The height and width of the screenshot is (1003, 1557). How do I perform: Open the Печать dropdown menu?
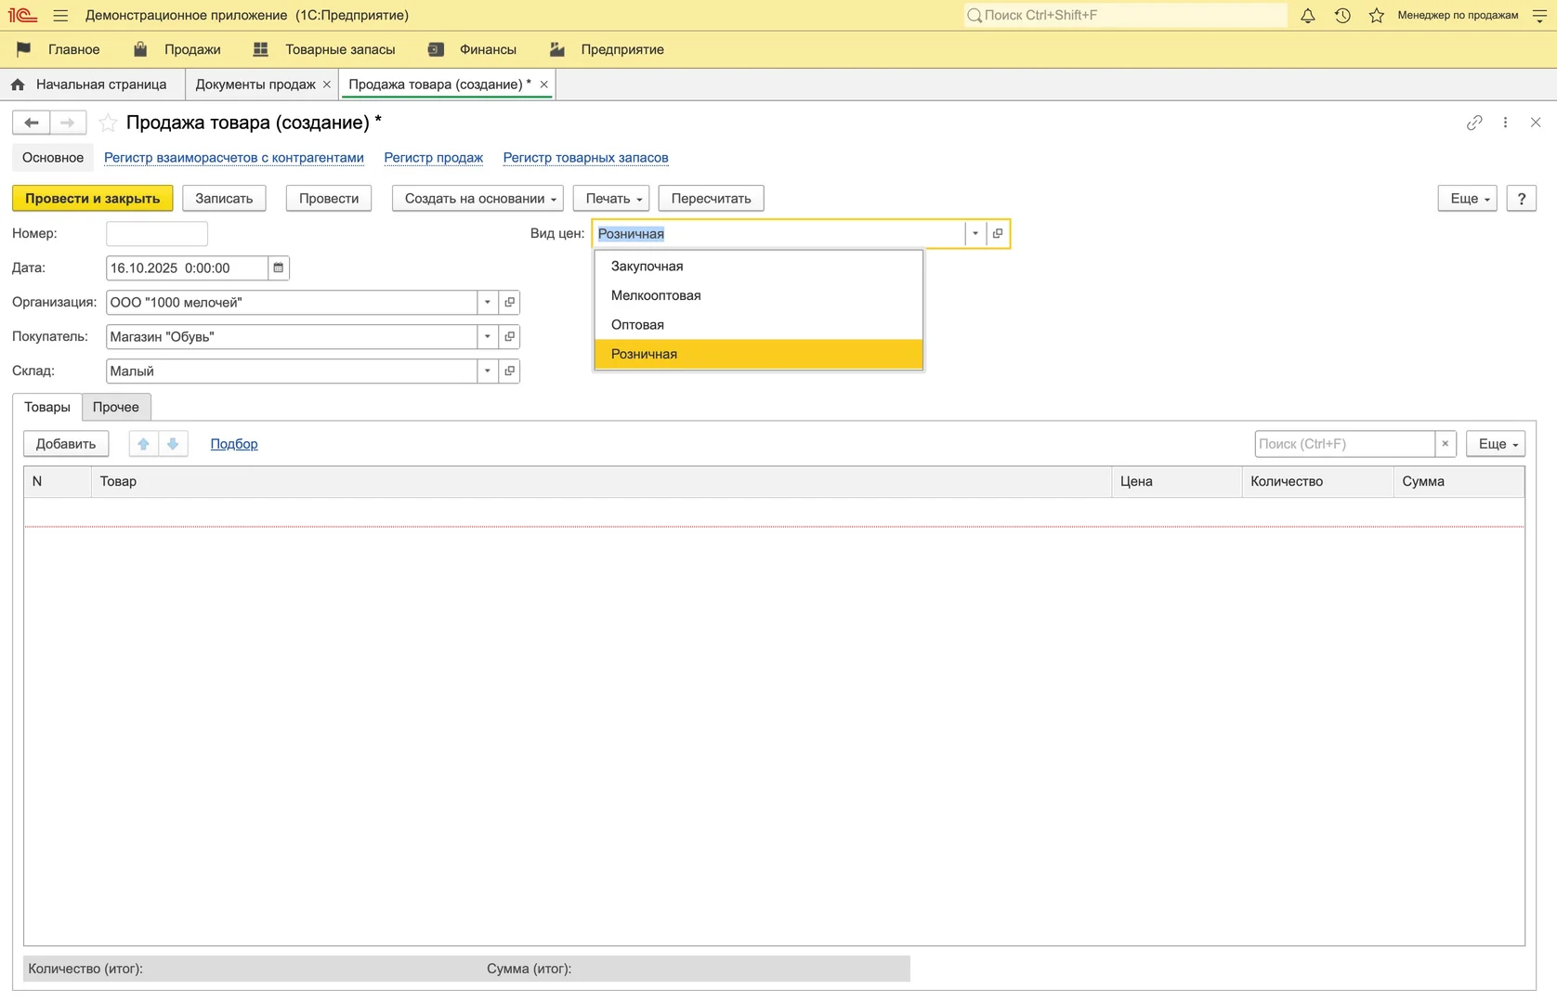pos(611,199)
